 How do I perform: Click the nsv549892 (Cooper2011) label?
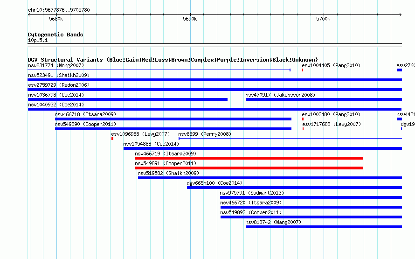(x=251, y=212)
